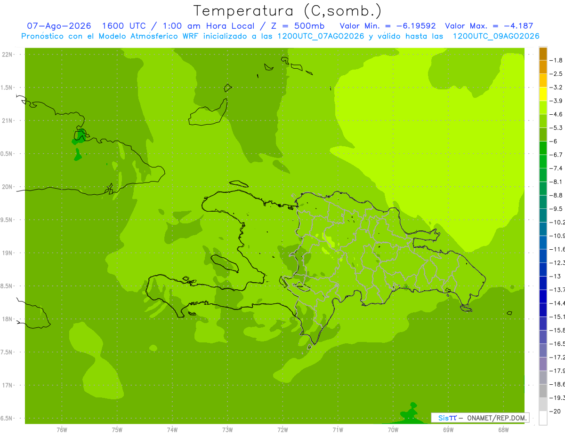565x436 pixels.
Task: Click the '-8.8' colorbar label
Action: pos(556,195)
